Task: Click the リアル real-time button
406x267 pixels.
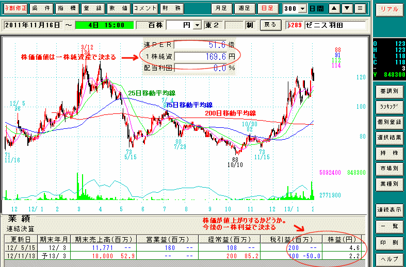Action: click(389, 10)
